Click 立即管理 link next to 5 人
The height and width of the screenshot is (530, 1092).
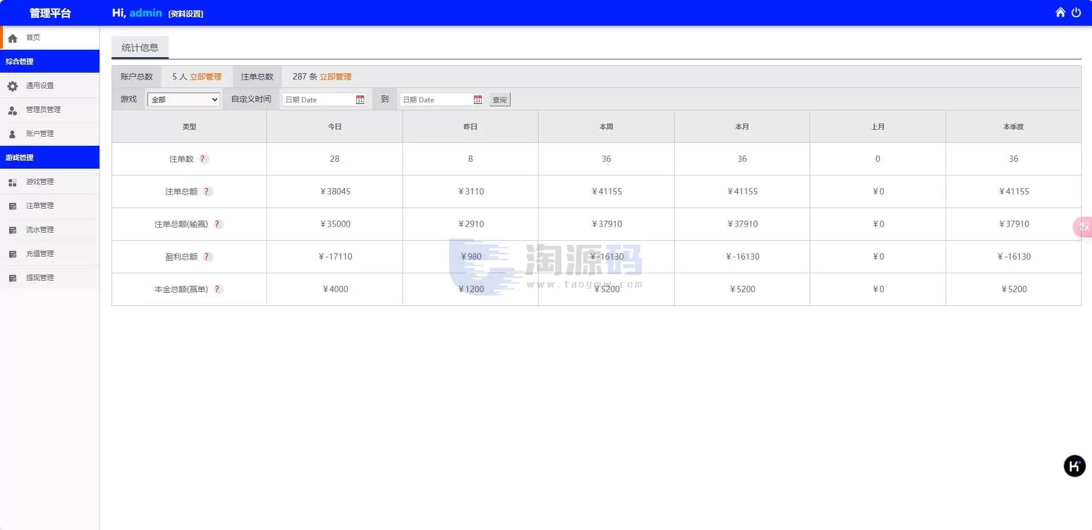click(206, 77)
